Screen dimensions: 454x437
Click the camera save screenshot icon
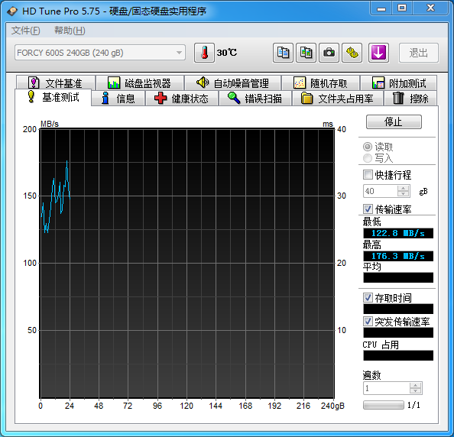pyautogui.click(x=329, y=53)
